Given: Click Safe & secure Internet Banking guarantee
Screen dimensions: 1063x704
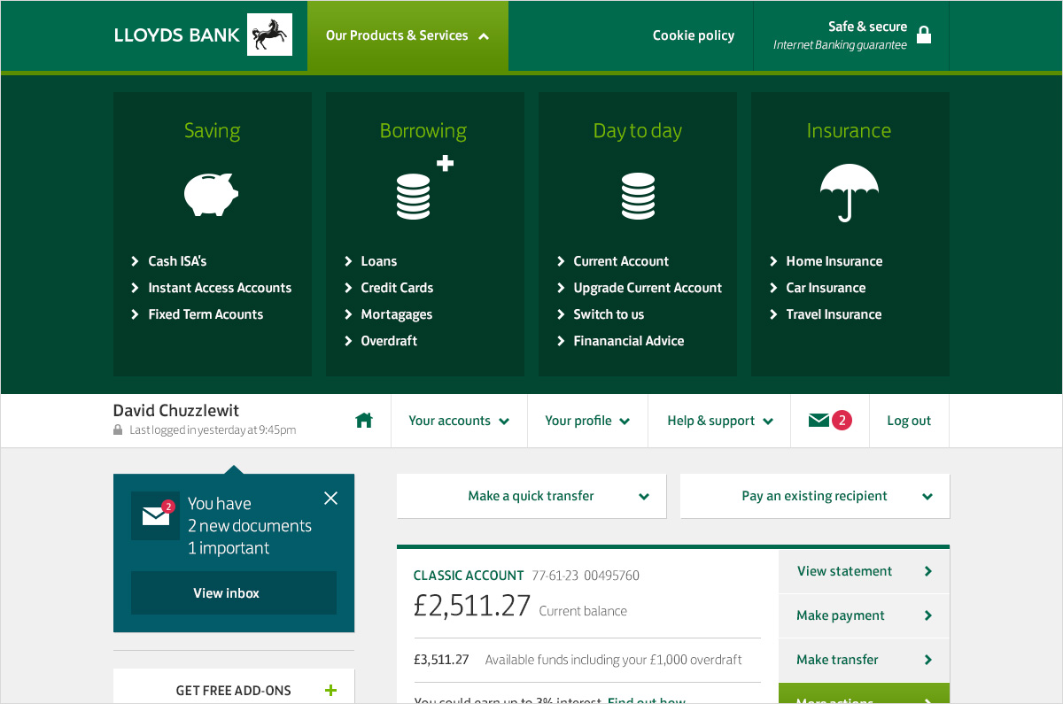Looking at the screenshot, I should 851,35.
